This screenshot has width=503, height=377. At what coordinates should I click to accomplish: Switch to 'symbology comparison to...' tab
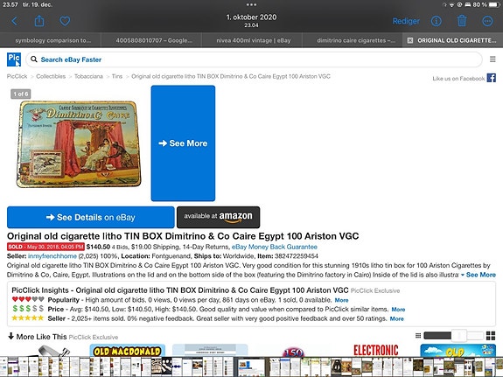pyautogui.click(x=51, y=40)
